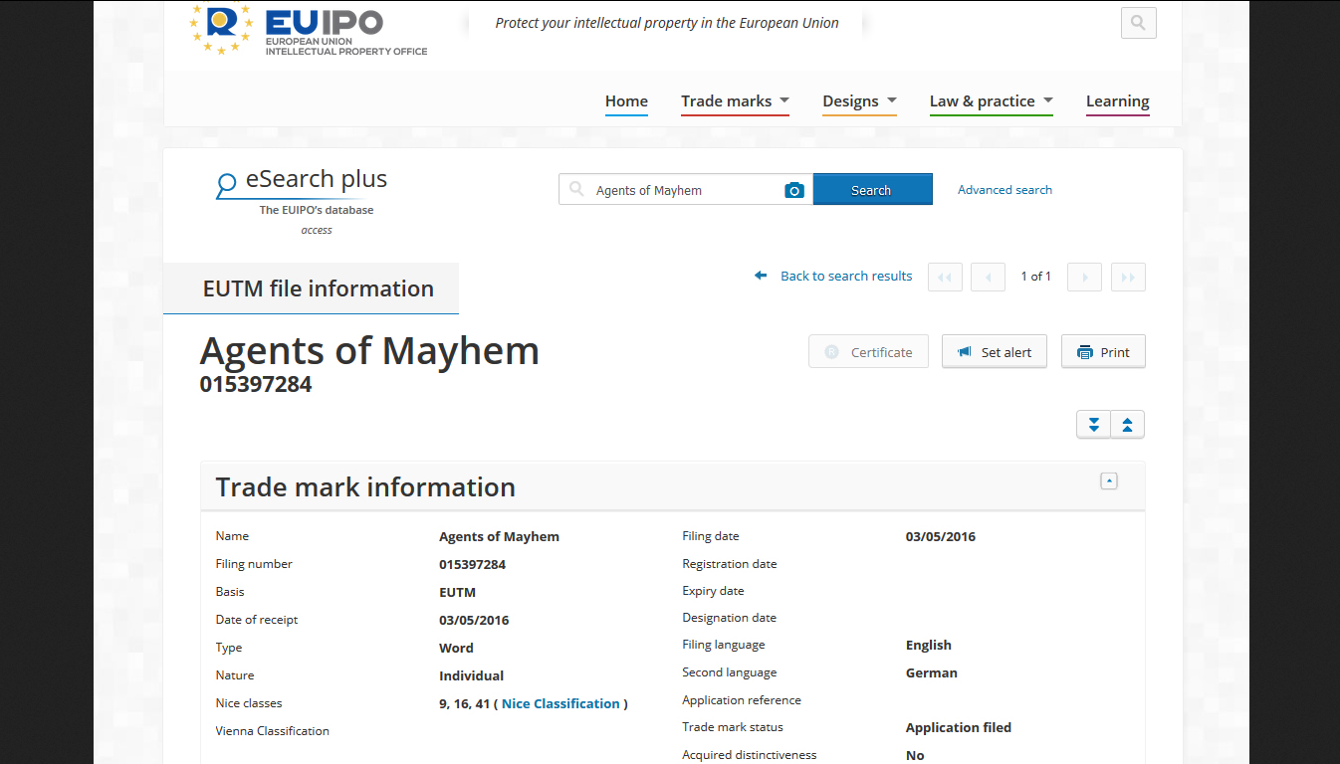Image resolution: width=1340 pixels, height=764 pixels.
Task: Open the Advanced search link
Action: pos(1005,190)
